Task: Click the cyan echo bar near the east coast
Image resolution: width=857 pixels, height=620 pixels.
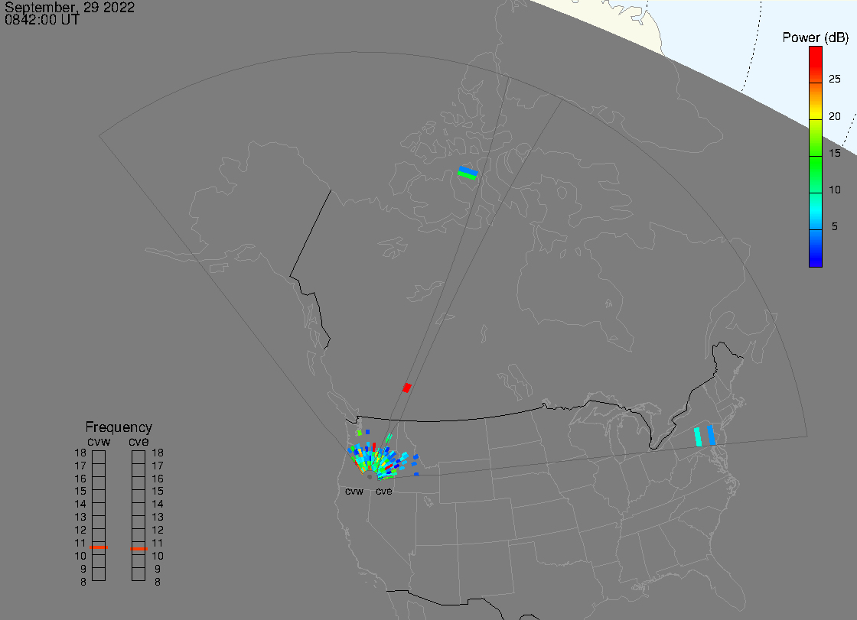Action: point(698,437)
